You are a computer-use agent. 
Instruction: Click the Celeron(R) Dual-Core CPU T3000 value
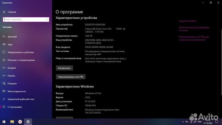tap(105, 30)
